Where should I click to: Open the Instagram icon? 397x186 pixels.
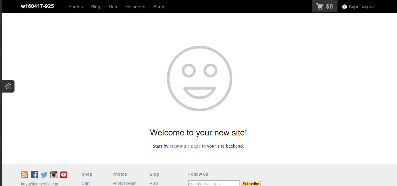coord(54,175)
